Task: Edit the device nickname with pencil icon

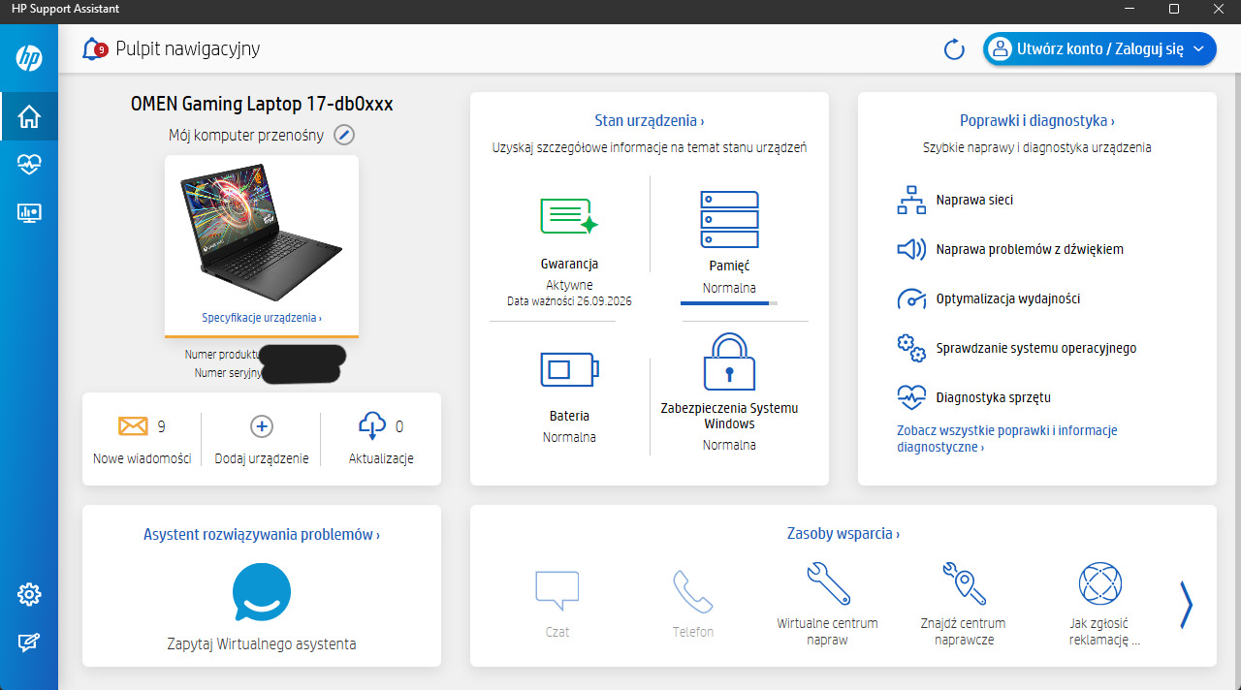Action: pos(344,135)
